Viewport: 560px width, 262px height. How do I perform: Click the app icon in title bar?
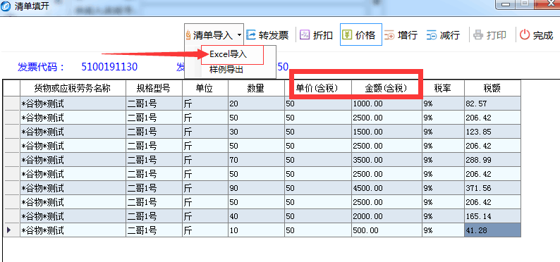(x=6, y=6)
